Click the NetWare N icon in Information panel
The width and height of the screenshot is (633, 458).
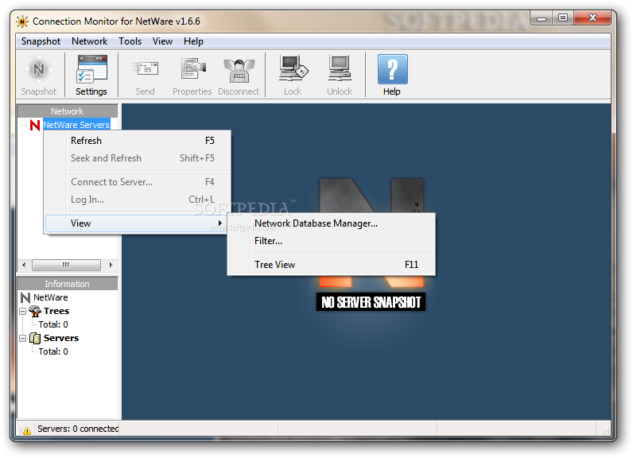25,298
